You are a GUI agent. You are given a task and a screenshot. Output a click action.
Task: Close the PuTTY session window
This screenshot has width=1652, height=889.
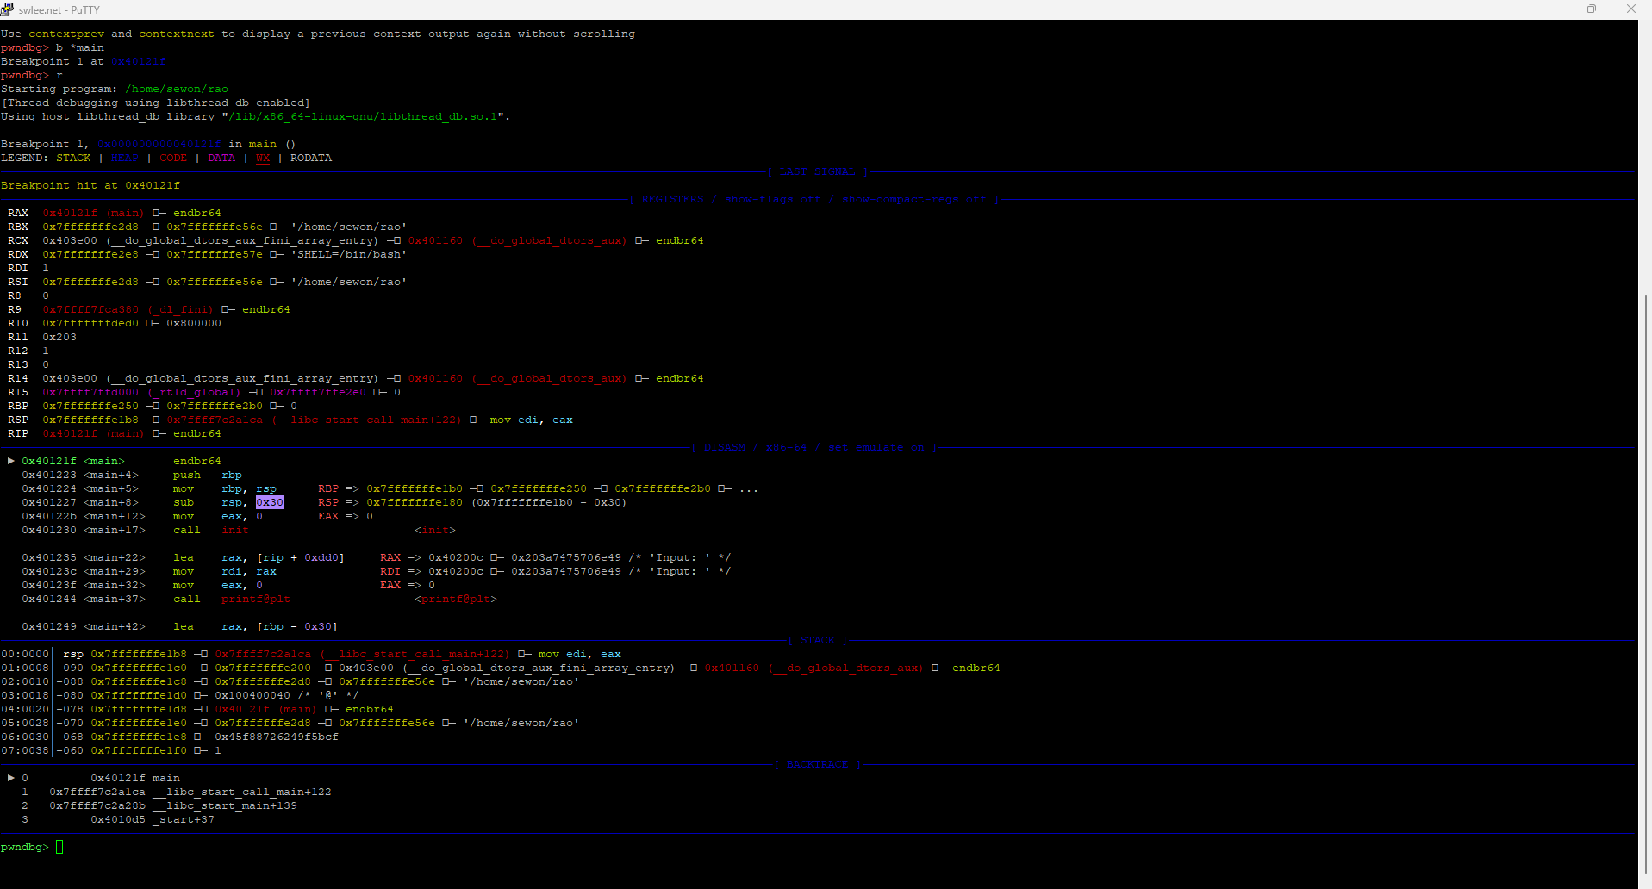(1631, 9)
